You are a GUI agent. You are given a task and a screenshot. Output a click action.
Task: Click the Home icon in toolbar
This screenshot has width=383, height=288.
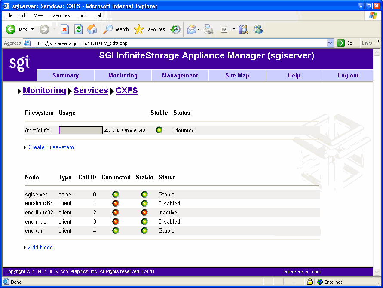pyautogui.click(x=92, y=29)
